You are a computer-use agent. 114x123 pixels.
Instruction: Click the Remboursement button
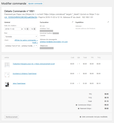(x=12, y=117)
